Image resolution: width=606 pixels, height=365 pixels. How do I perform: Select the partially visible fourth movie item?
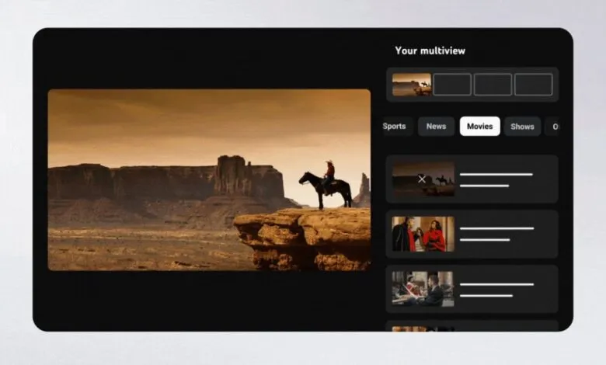472,326
